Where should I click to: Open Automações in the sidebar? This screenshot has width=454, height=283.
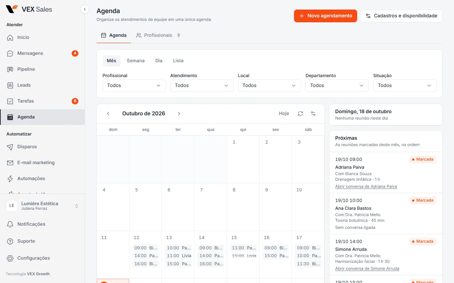pos(43,179)
